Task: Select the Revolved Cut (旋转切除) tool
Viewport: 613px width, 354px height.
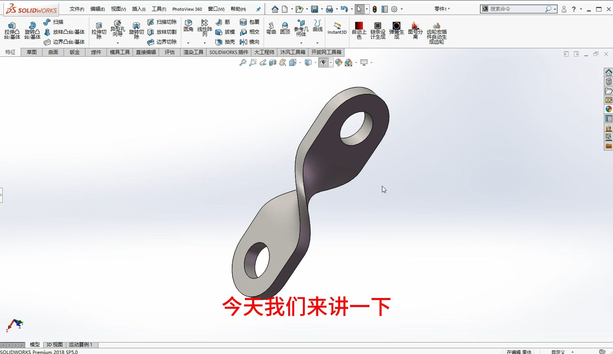Action: click(x=136, y=30)
